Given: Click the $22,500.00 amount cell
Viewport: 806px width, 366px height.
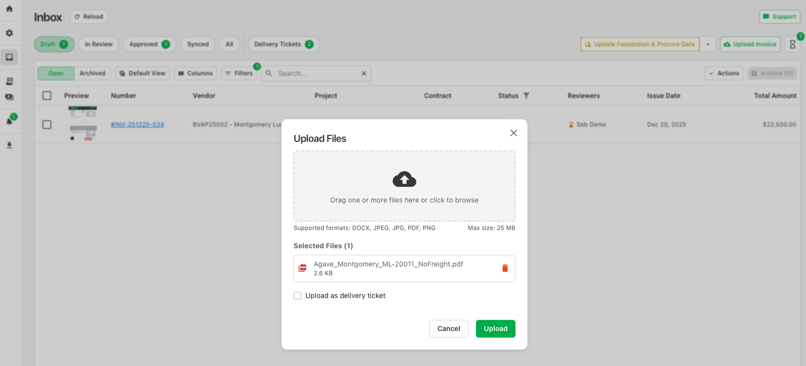Looking at the screenshot, I should [779, 125].
